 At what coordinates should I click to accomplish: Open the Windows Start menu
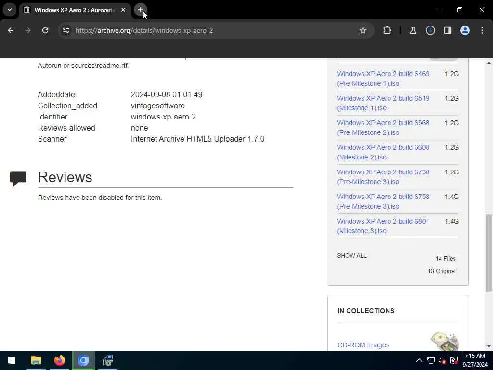(x=12, y=360)
